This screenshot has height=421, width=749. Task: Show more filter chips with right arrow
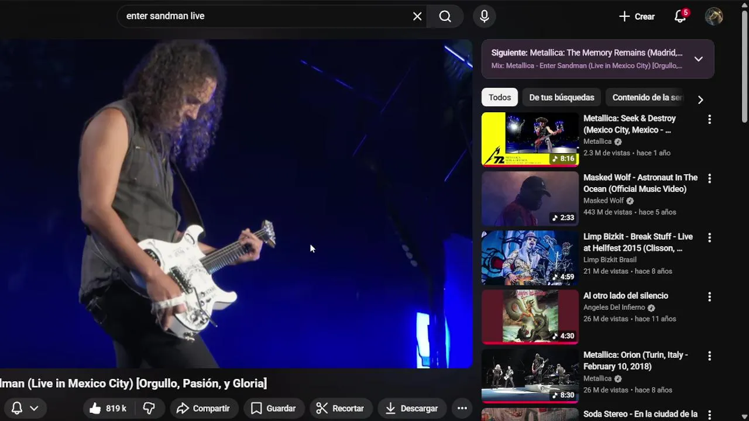700,99
